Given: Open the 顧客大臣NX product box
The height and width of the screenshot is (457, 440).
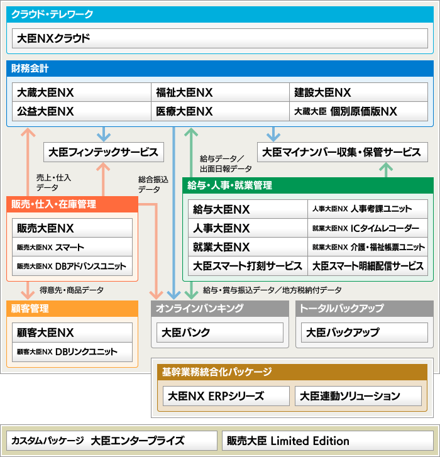Looking at the screenshot, I should click(72, 333).
